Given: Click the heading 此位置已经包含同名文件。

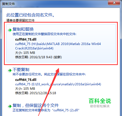Looking at the screenshot, I should 30,15.
